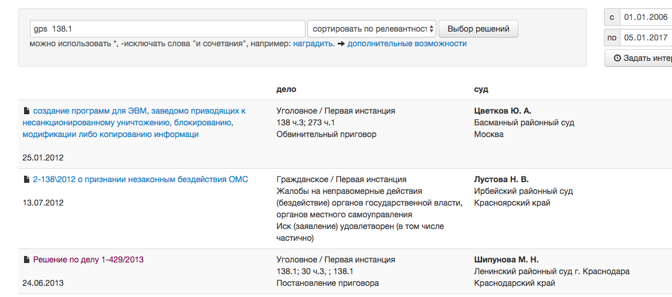The width and height of the screenshot is (672, 297).
Task: Click document icon beside the ЭВМ programs case
Action: tap(26, 111)
